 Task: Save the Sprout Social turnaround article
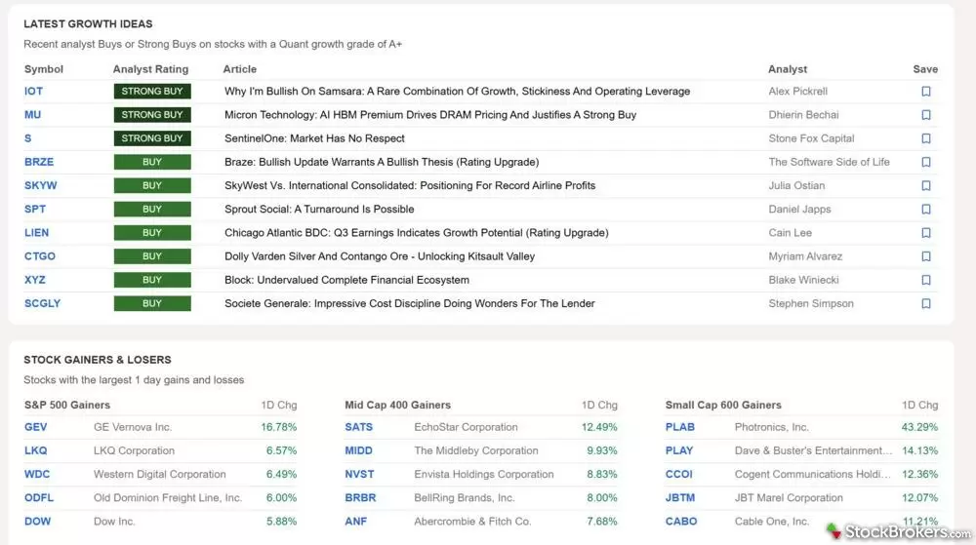click(x=925, y=209)
